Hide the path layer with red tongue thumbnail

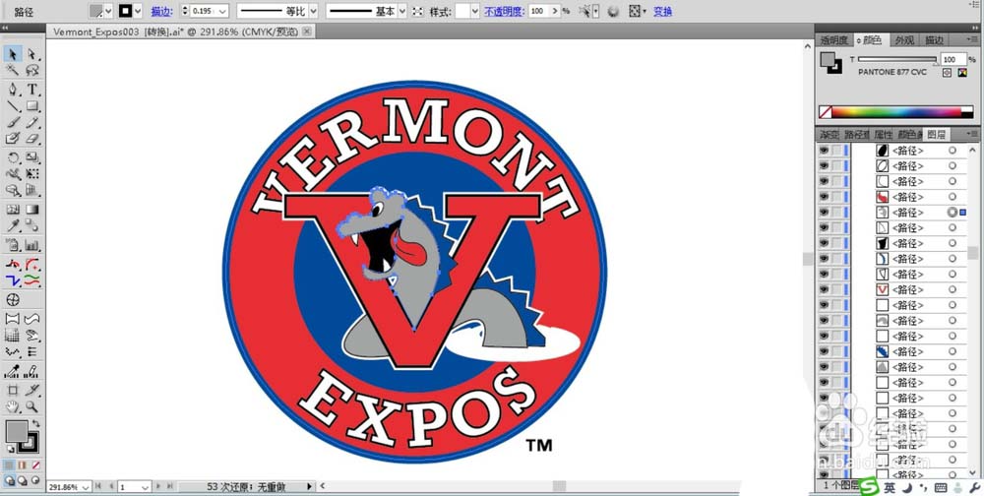824,197
